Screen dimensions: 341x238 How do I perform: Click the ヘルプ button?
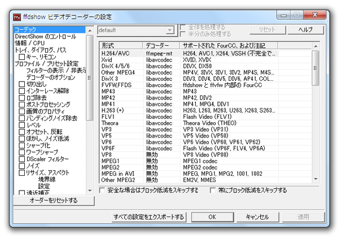305,29
